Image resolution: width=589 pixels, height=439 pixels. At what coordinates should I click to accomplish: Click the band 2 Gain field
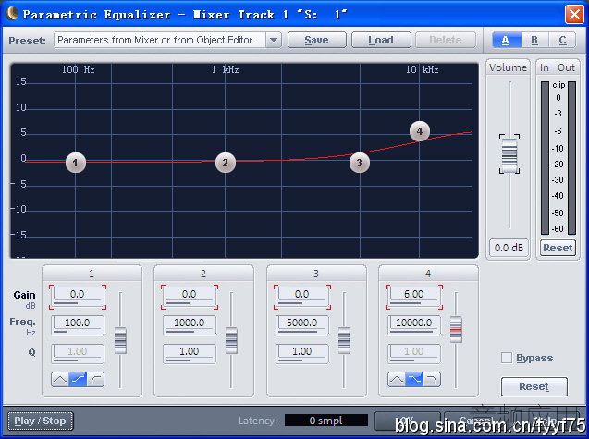[190, 296]
